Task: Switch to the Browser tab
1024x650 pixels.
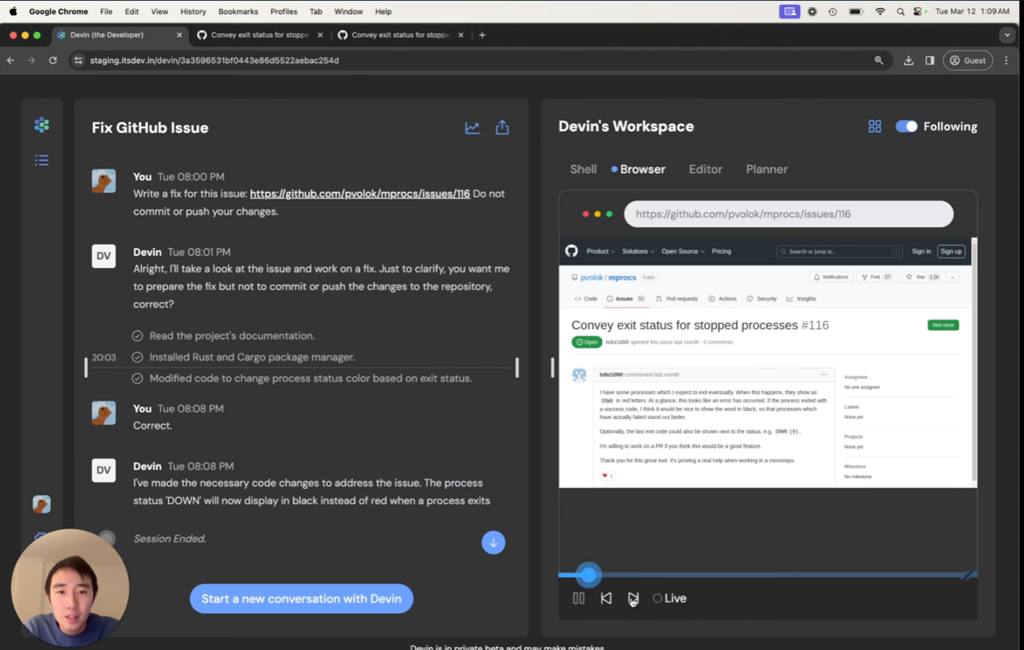Action: (x=642, y=169)
